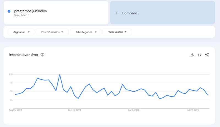The image size is (220, 127).
Task: Click the Jul 27, 2025 axis label
Action: 193,110
